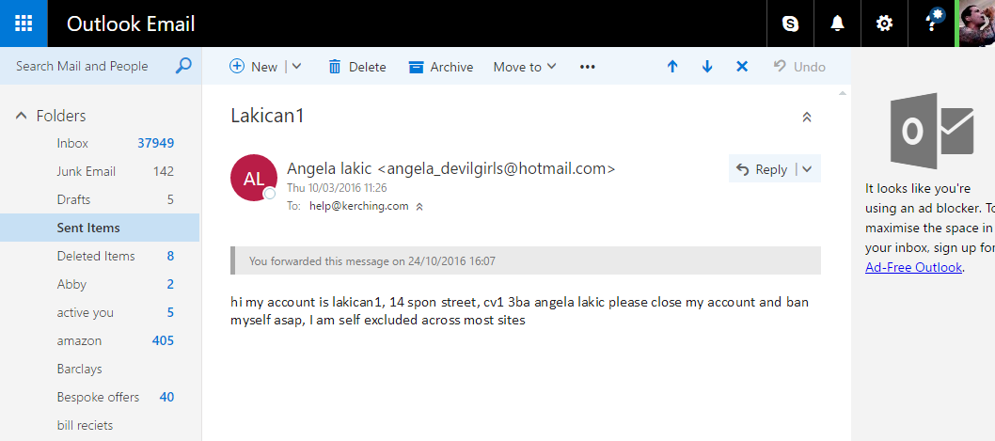Open Skype from the top bar
This screenshot has height=441, width=995.
(x=790, y=24)
